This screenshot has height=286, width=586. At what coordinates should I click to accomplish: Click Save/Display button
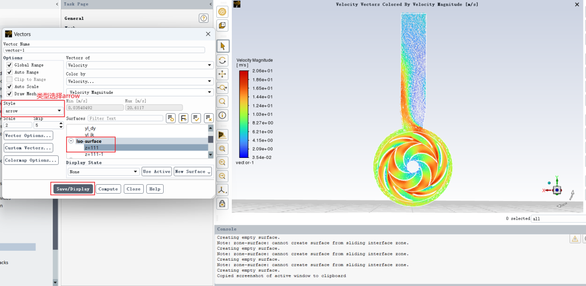[73, 189]
